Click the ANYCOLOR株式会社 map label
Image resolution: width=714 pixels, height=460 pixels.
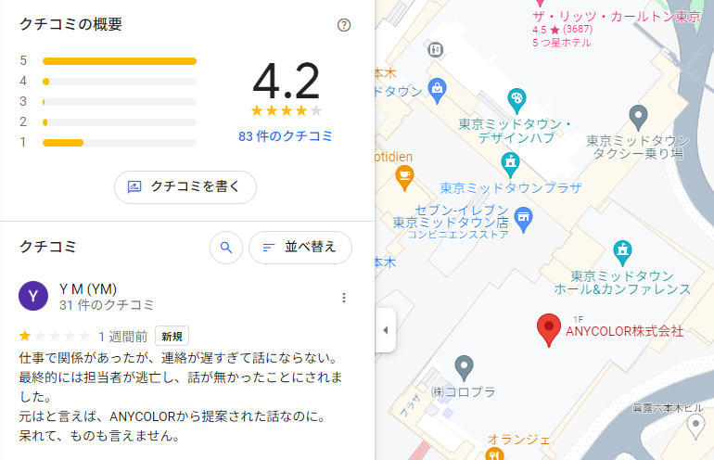pos(624,331)
